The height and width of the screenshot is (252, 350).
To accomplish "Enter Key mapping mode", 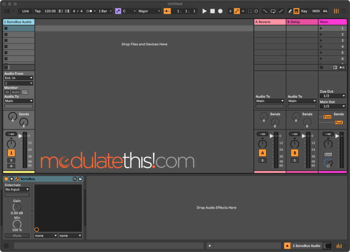I will click(x=304, y=11).
